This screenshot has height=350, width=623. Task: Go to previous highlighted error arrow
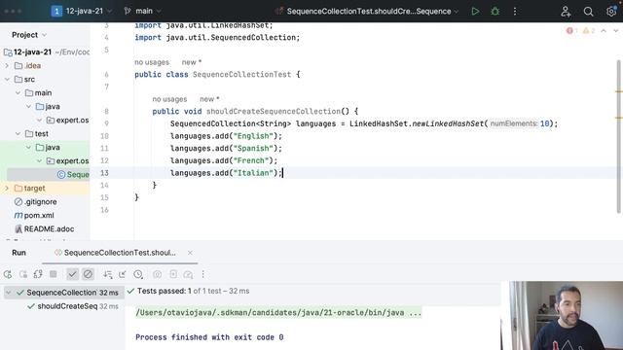(604, 30)
